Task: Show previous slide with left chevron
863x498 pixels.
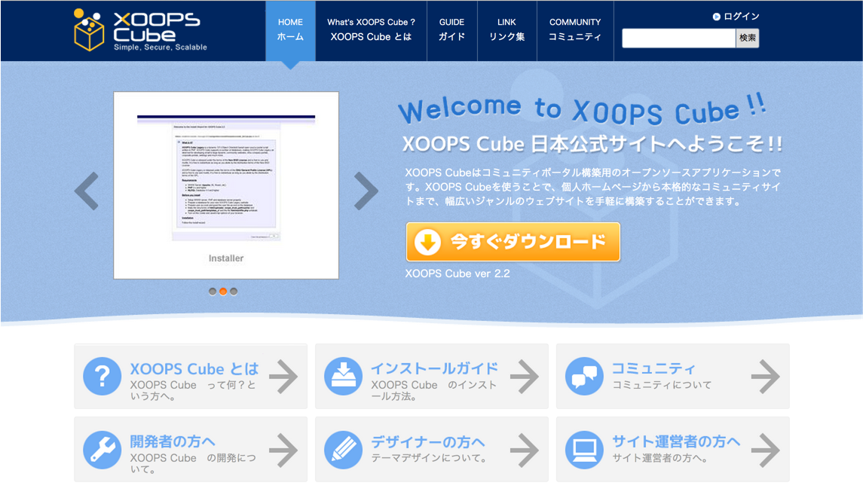Action: pyautogui.click(x=87, y=191)
